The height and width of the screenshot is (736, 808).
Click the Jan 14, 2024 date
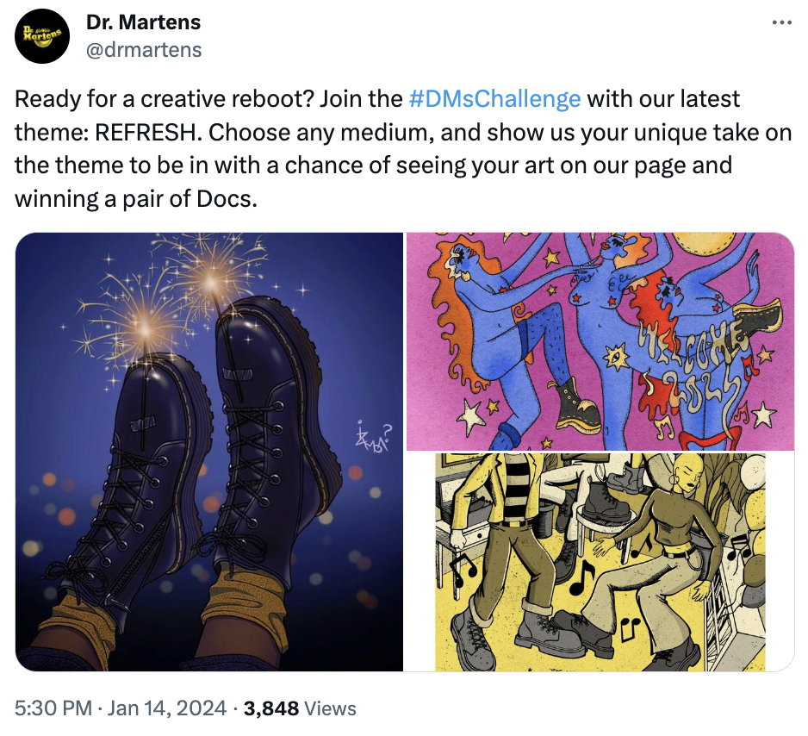click(167, 708)
